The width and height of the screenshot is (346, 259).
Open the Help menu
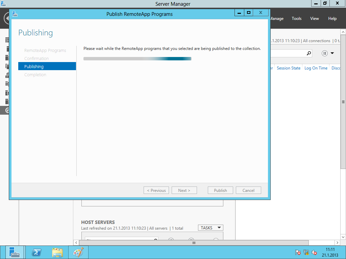[x=332, y=19]
